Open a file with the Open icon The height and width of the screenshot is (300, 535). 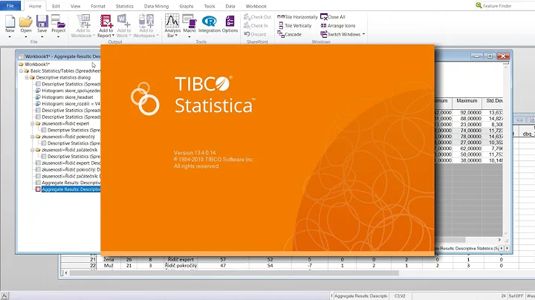pyautogui.click(x=25, y=22)
